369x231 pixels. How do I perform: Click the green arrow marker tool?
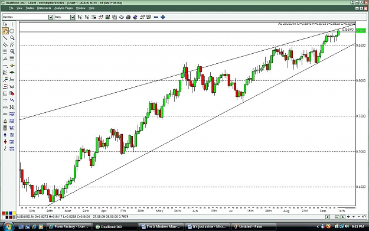click(x=12, y=72)
